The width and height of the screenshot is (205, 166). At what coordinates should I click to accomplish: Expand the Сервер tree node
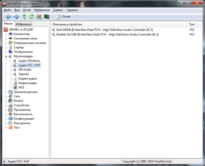tap(6, 48)
